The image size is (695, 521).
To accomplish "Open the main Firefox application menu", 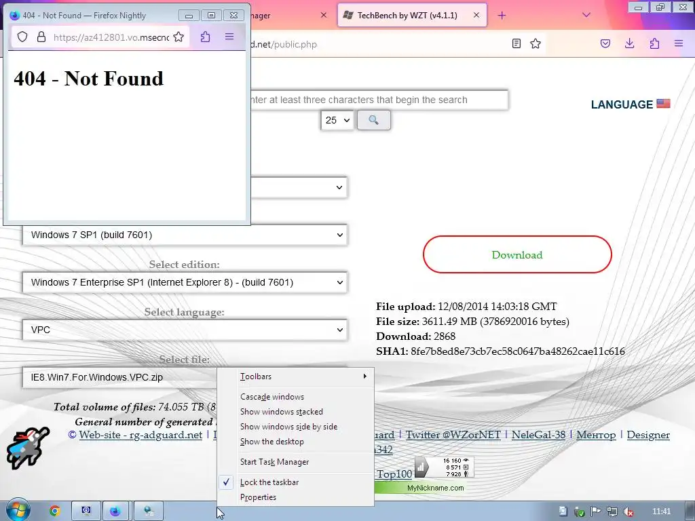I will point(679,43).
